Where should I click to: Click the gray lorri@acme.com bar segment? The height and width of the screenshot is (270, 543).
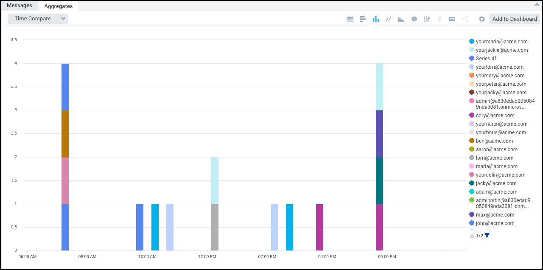[x=215, y=227]
